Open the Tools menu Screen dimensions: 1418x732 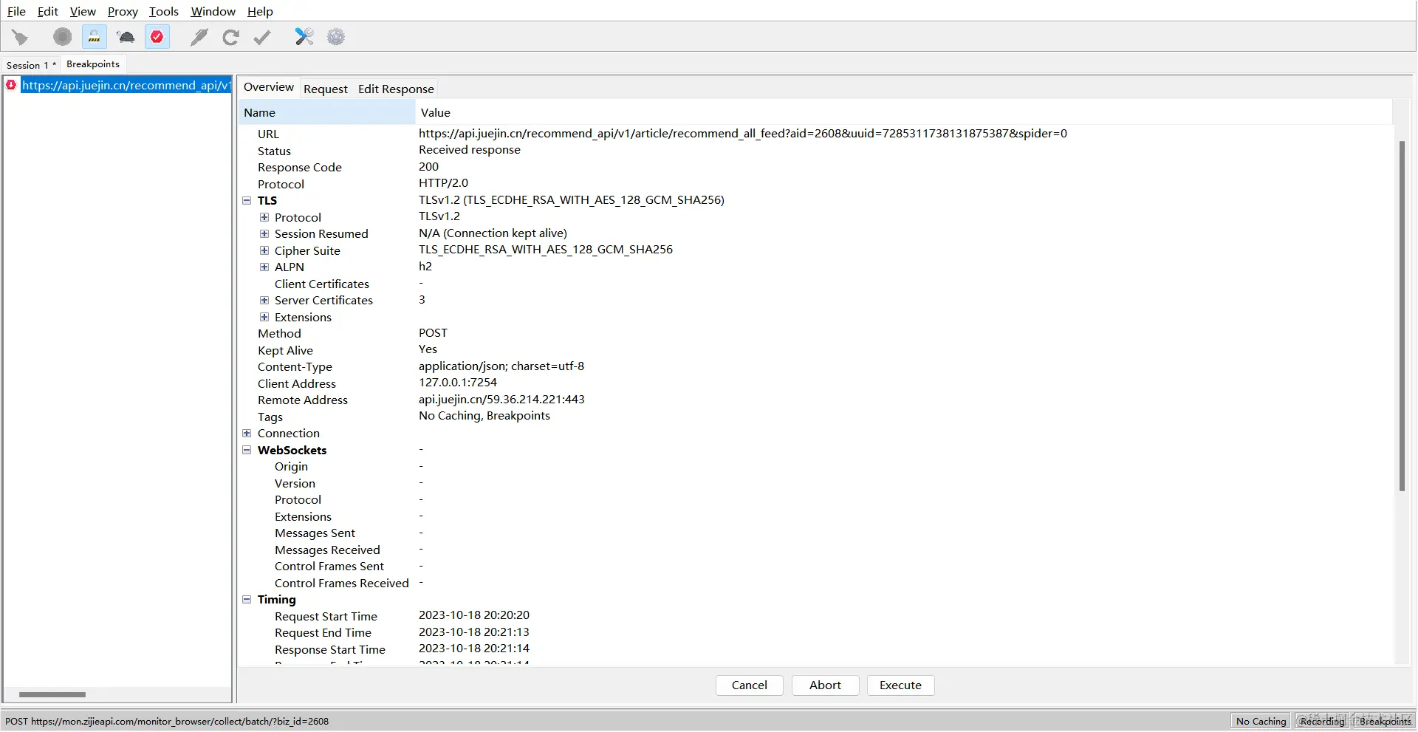click(x=164, y=11)
